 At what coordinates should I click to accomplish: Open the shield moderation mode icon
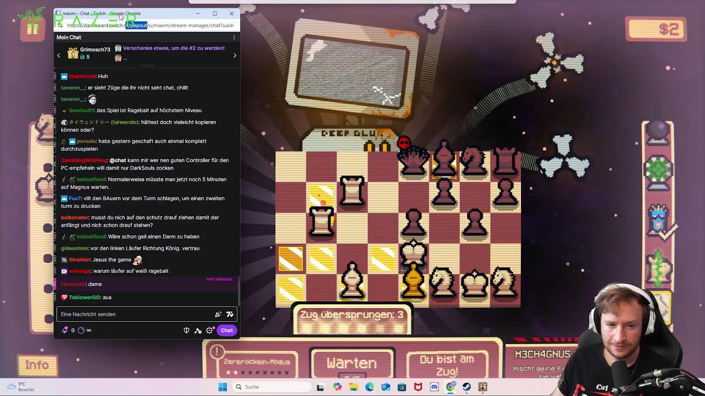(187, 331)
